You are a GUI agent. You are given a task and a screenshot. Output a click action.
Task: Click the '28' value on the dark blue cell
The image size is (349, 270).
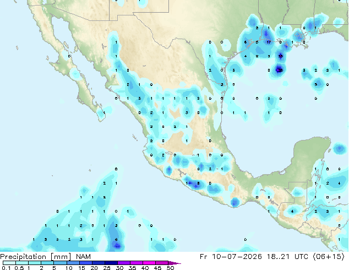pos(280,70)
